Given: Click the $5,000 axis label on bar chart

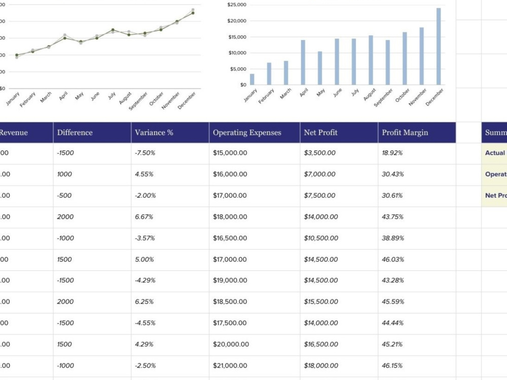Looking at the screenshot, I should pos(238,69).
